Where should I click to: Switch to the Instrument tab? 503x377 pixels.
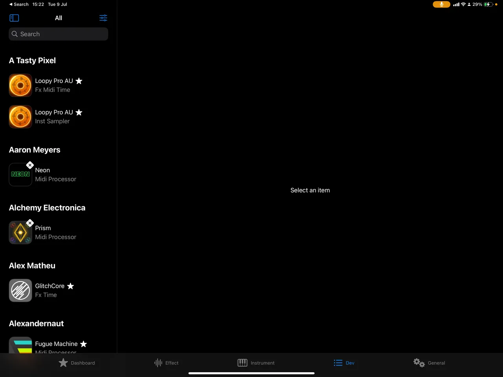pos(256,363)
